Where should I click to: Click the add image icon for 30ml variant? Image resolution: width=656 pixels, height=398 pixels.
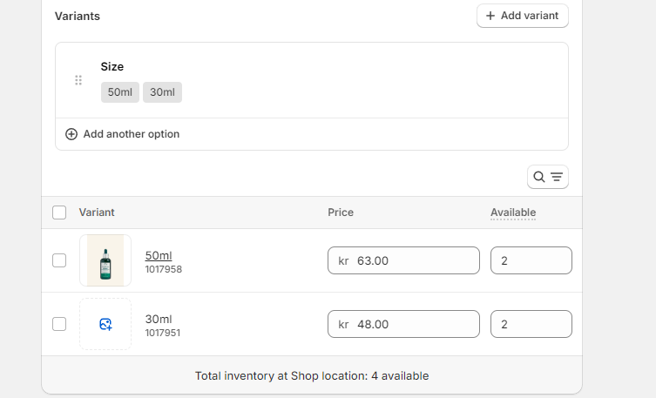tap(105, 324)
